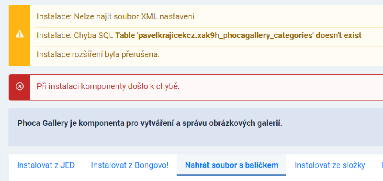Click the Chyba SQL warning message line

click(199, 35)
